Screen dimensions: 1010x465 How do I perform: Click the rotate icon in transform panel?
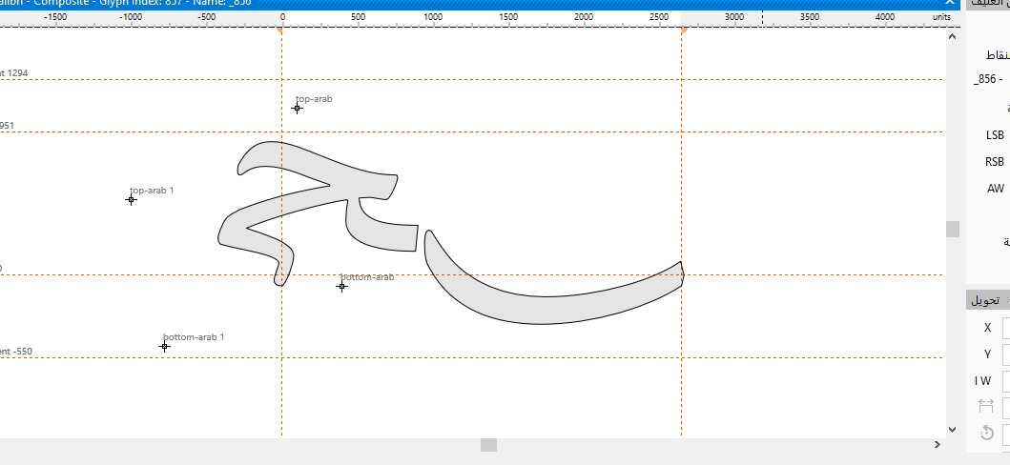[x=987, y=433]
